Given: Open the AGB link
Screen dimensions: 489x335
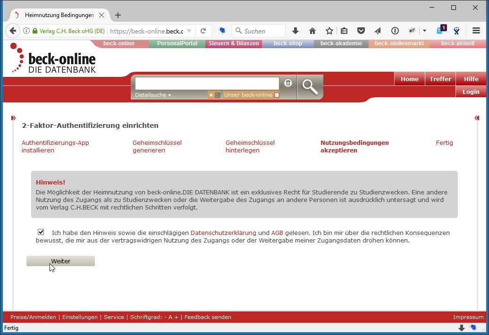Looking at the screenshot, I should (x=277, y=233).
